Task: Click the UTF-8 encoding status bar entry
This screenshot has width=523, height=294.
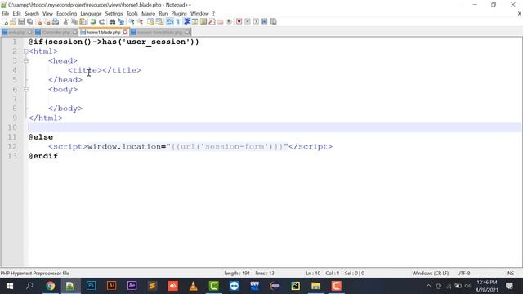Action: click(463, 273)
